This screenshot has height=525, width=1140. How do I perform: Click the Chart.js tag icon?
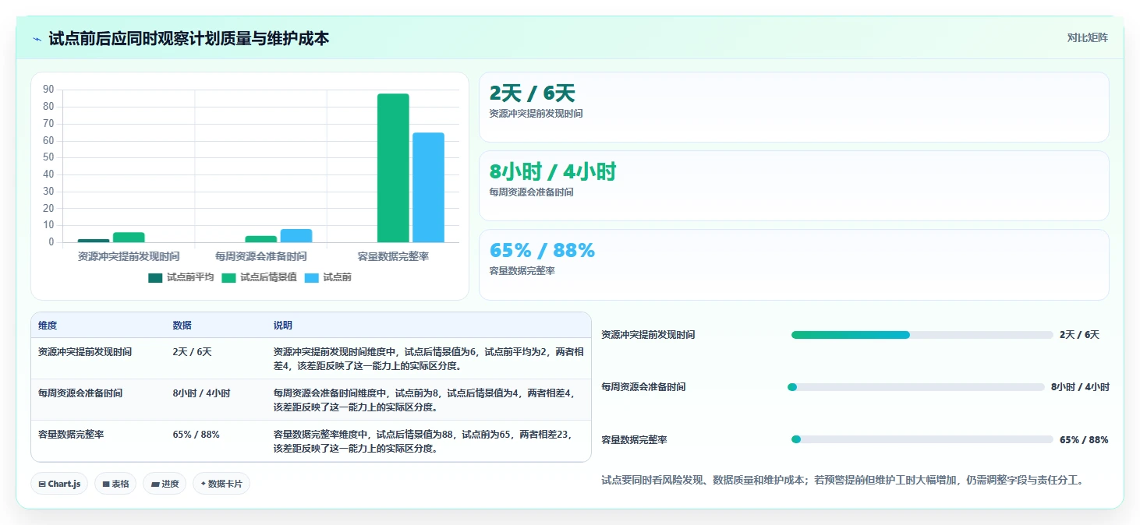pos(42,484)
